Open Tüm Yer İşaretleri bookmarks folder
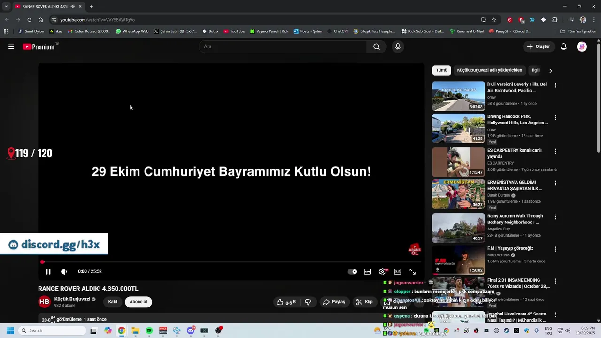The image size is (601, 338). (x=578, y=31)
